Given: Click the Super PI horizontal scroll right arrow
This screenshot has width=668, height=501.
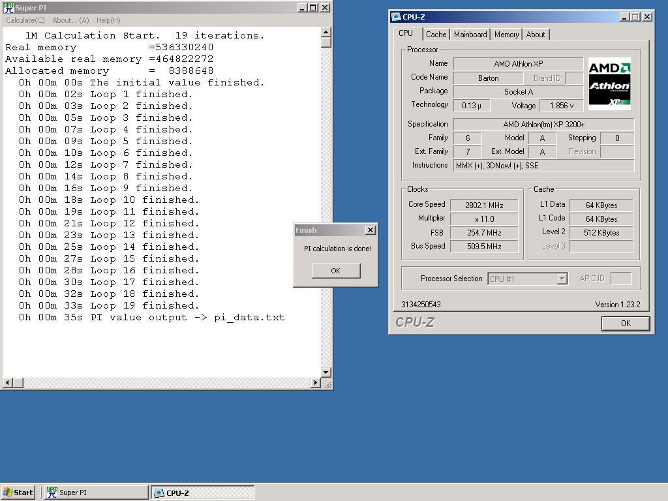Looking at the screenshot, I should (x=315, y=382).
